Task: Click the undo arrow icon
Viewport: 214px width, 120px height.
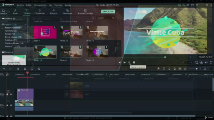Action: coord(4,69)
